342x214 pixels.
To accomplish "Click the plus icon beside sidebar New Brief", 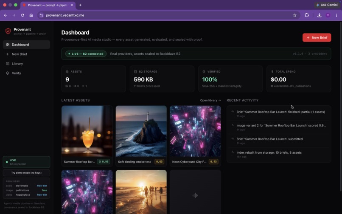I will [x=8, y=54].
